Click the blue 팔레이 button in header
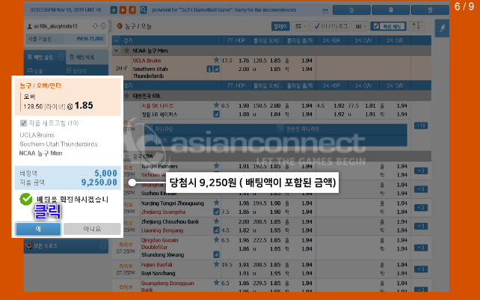Viewport: 480px width, 300px height. click(280, 26)
